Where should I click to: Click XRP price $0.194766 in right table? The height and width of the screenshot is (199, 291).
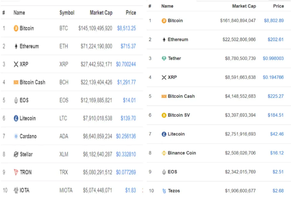click(273, 77)
